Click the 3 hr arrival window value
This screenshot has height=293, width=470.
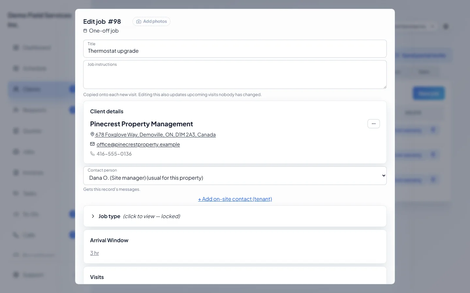94,253
